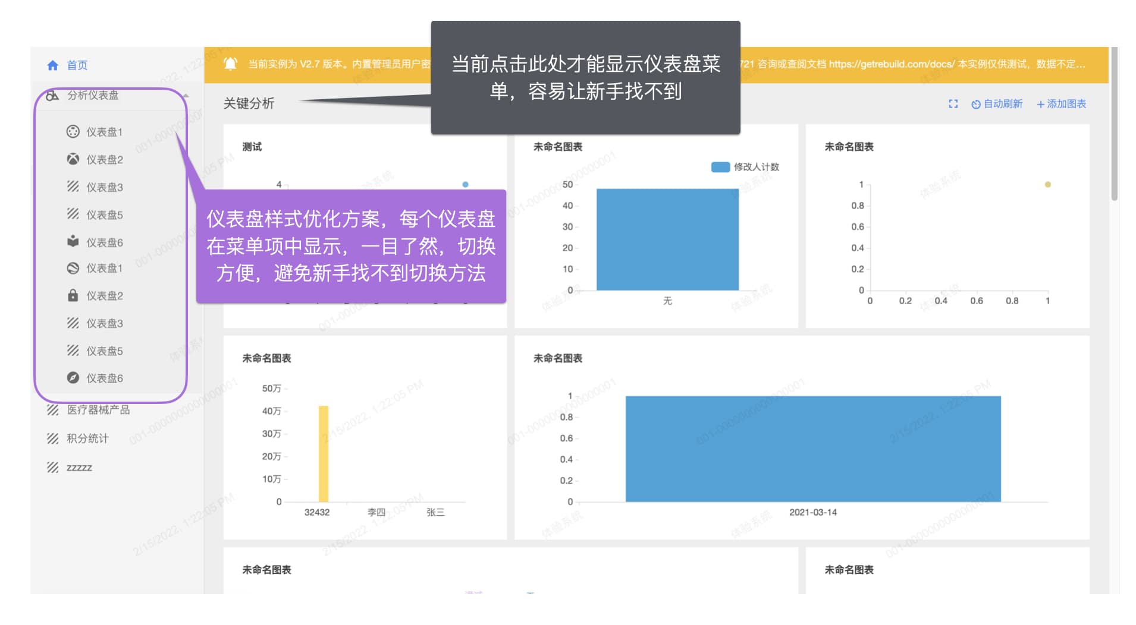The width and height of the screenshot is (1136, 625).
Task: Switch to the 首页 menu item
Action: click(x=77, y=65)
